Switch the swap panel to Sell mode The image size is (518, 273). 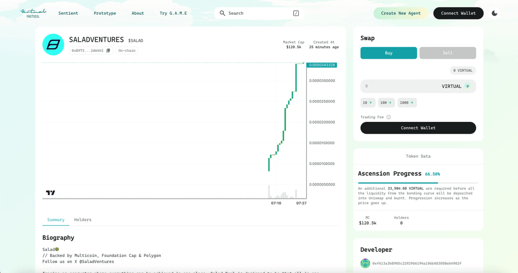(448, 53)
